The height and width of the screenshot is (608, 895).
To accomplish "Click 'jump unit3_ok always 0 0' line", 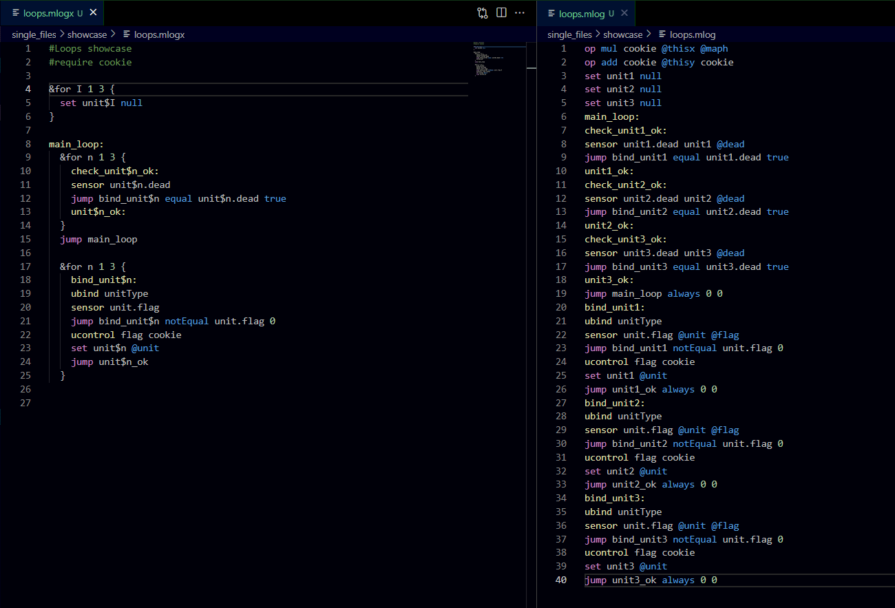I will [x=651, y=580].
